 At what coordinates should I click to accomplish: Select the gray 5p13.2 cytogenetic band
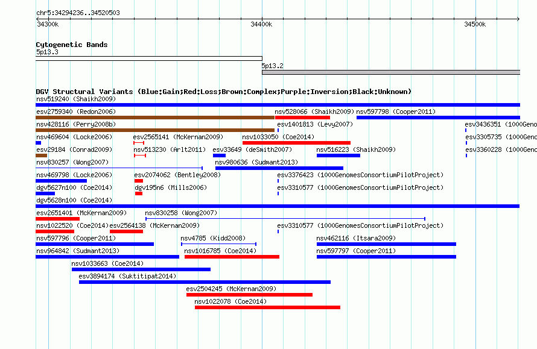pyautogui.click(x=391, y=72)
